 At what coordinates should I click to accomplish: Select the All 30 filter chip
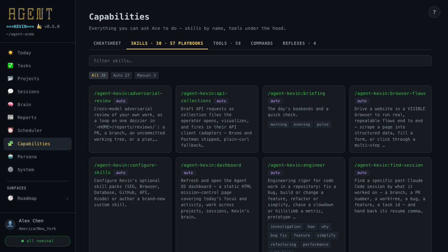tap(99, 75)
